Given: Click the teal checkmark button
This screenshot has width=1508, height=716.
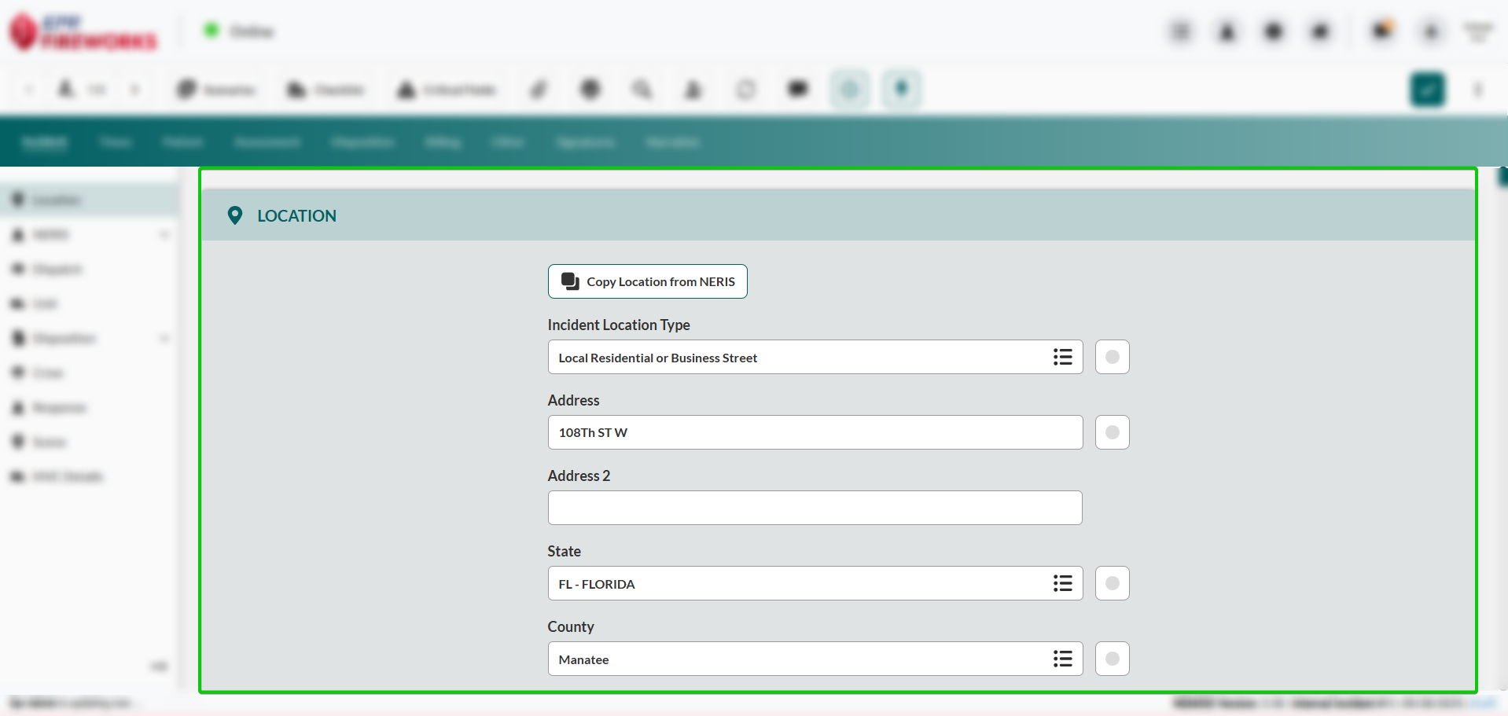Looking at the screenshot, I should [1427, 90].
